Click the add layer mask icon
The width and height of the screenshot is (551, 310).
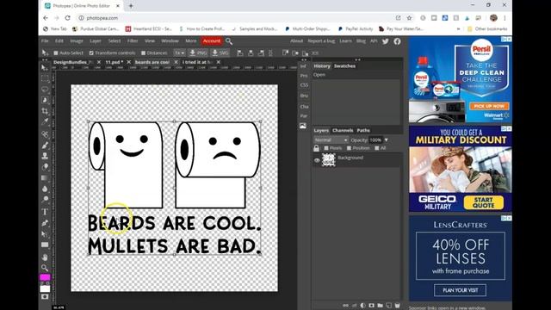click(x=371, y=305)
